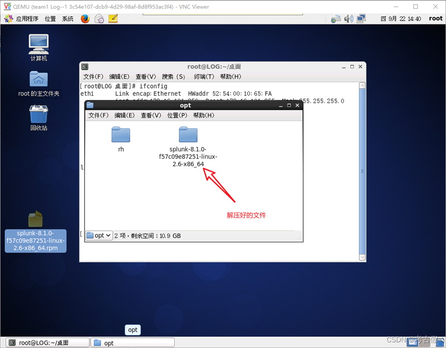
Task: Open the extracted splunk-8.1.0 folder
Action: tap(188, 135)
